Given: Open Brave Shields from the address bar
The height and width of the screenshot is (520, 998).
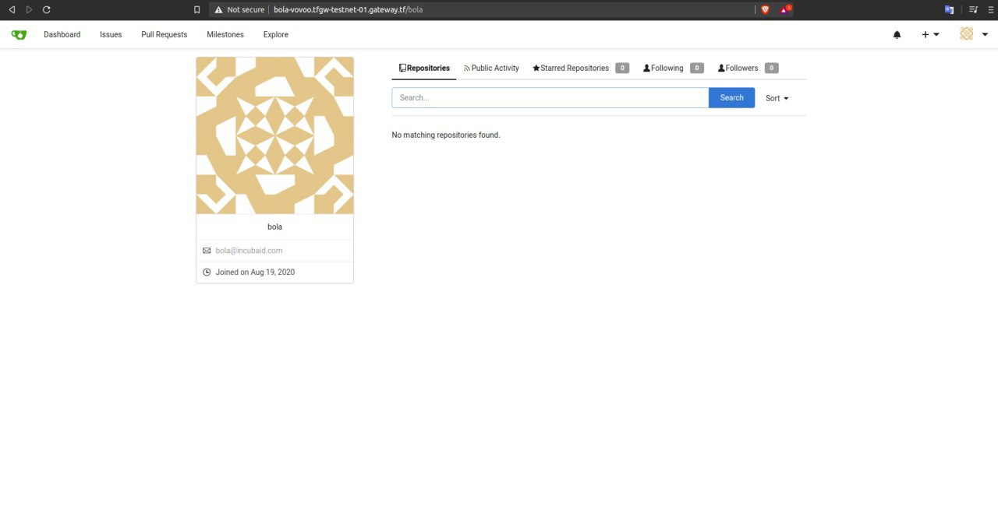Looking at the screenshot, I should coord(765,9).
